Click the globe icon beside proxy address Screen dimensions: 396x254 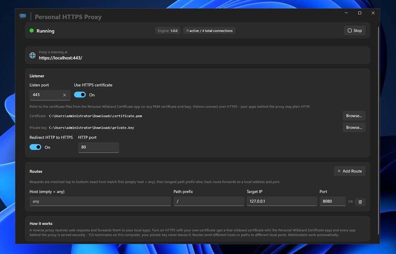(33, 55)
